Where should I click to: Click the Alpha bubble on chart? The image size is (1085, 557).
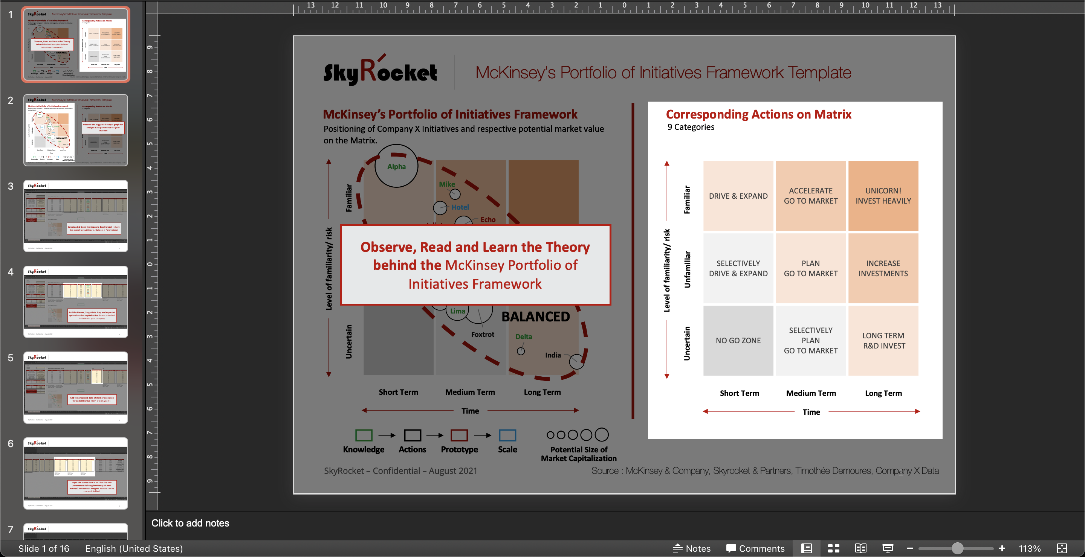396,166
